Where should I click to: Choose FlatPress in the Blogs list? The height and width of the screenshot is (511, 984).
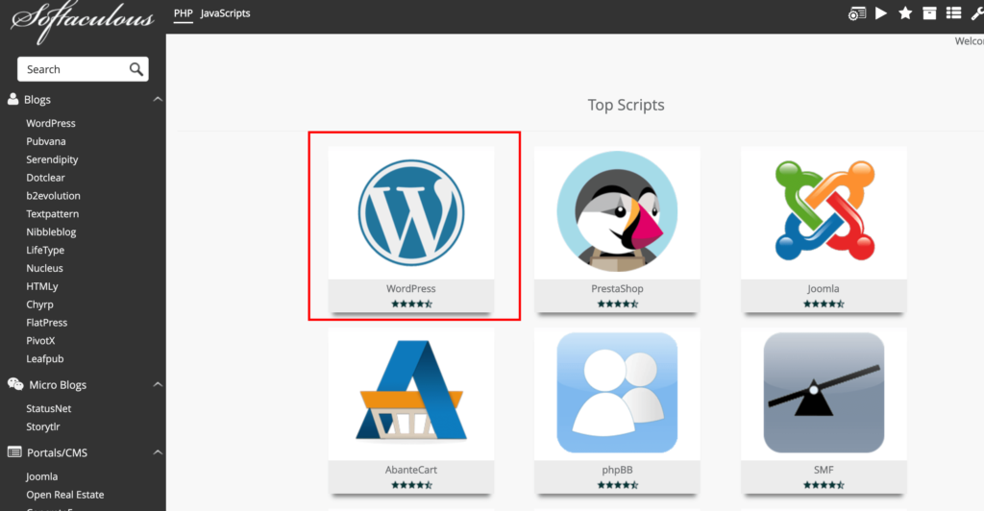pyautogui.click(x=46, y=323)
